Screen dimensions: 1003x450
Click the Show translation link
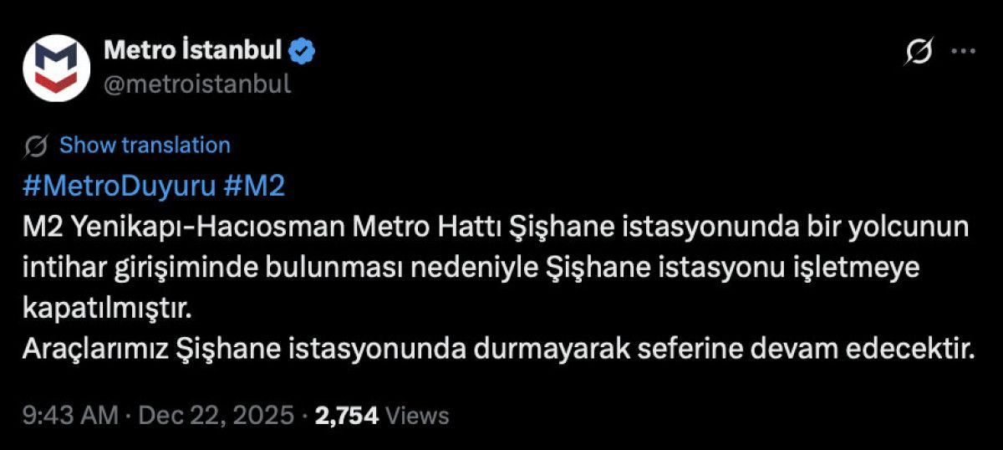(145, 146)
